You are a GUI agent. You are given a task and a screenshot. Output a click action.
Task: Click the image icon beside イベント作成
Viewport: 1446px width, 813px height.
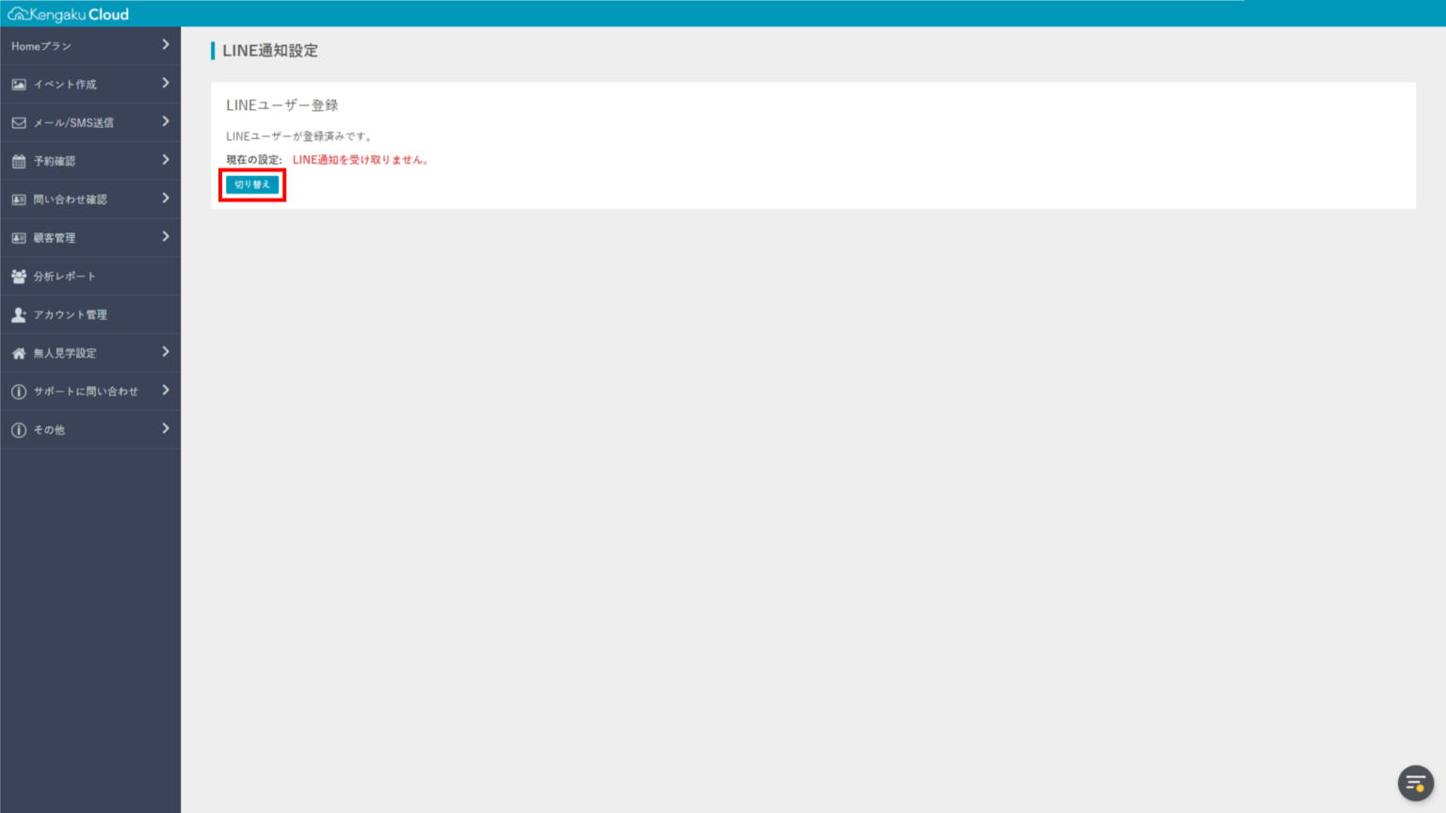[x=19, y=85]
